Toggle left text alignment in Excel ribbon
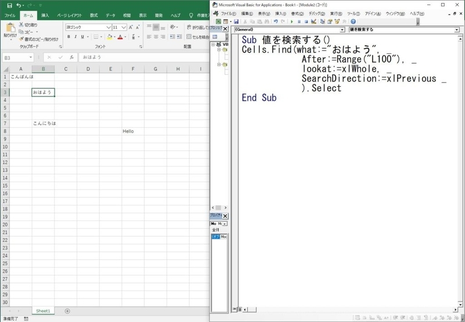This screenshot has height=322, width=465. (x=149, y=37)
